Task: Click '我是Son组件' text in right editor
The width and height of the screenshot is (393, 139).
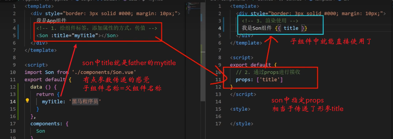Action: [257, 28]
